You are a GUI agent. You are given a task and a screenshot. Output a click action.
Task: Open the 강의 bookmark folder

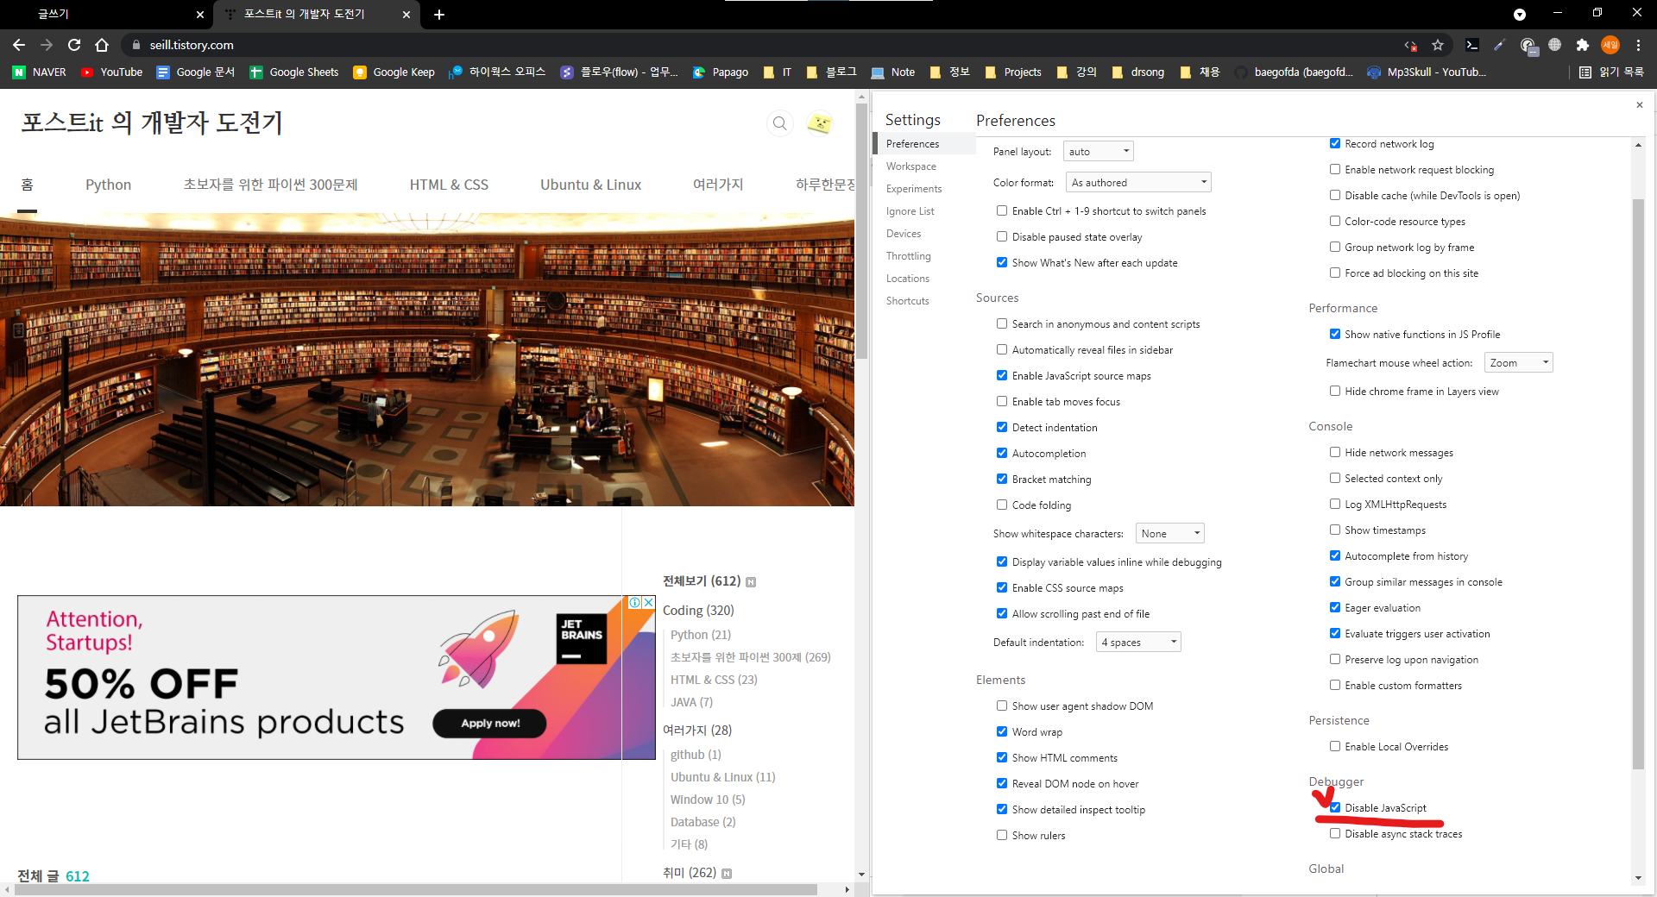coord(1077,72)
